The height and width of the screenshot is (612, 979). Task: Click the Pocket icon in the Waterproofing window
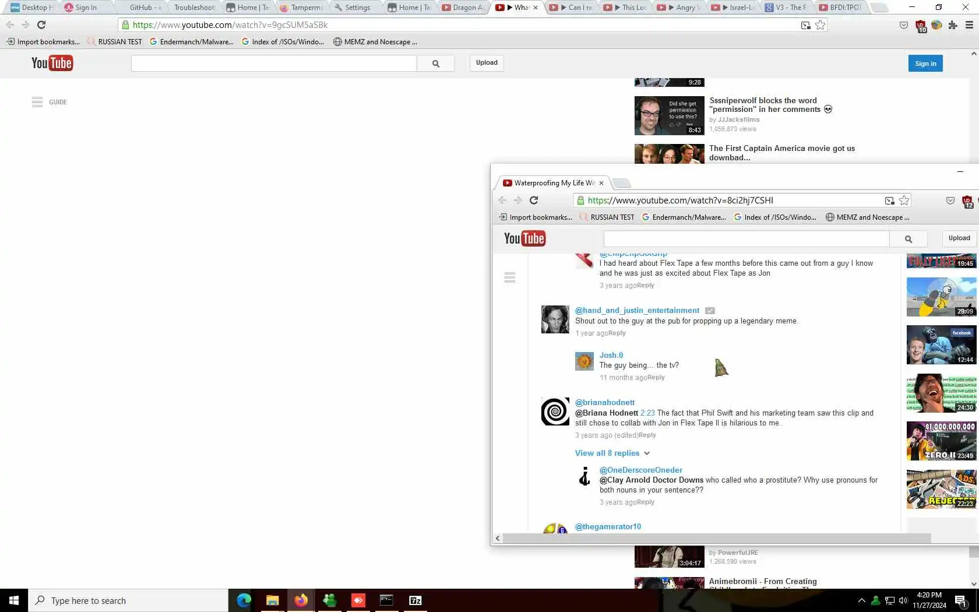click(950, 201)
